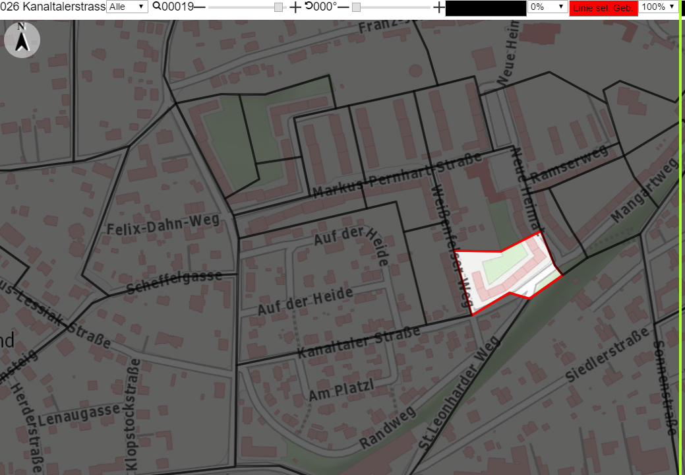Click the zoom magnifier icon
Viewport: 685px width, 475px height.
[x=156, y=6]
